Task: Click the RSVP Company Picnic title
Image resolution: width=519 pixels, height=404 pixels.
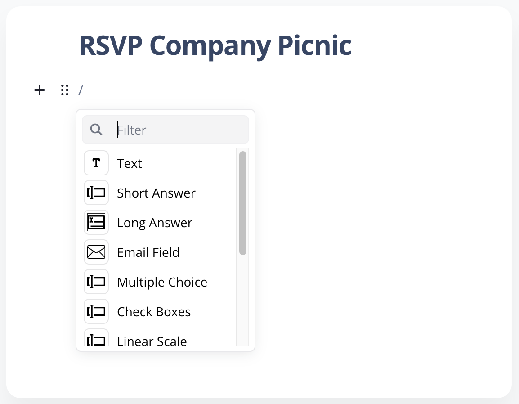Action: (x=215, y=45)
